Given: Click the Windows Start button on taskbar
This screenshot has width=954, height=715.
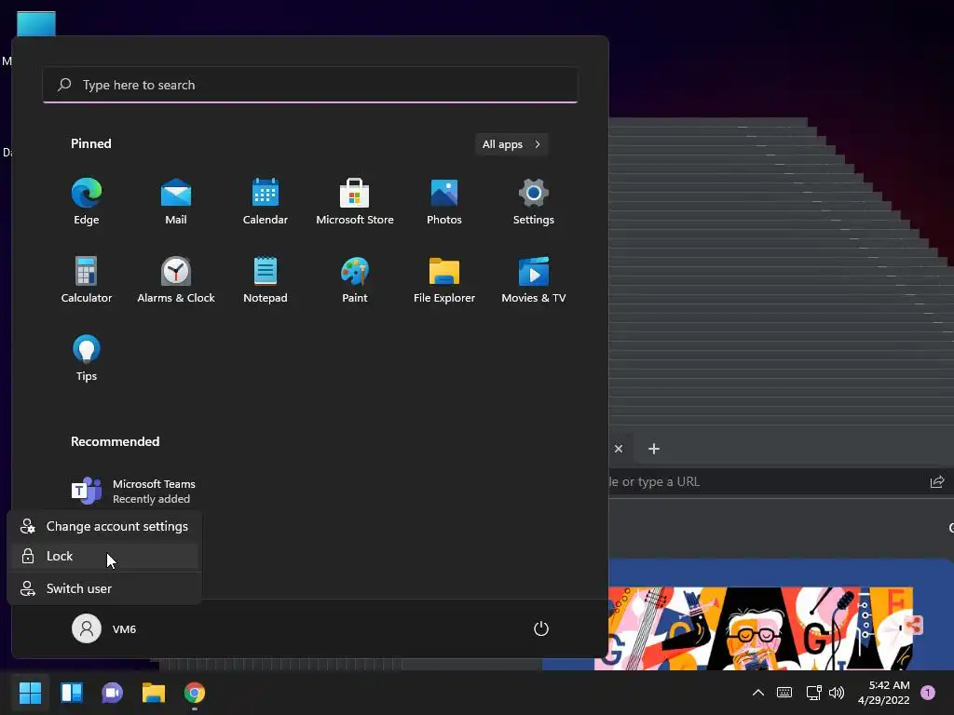Looking at the screenshot, I should click(30, 693).
